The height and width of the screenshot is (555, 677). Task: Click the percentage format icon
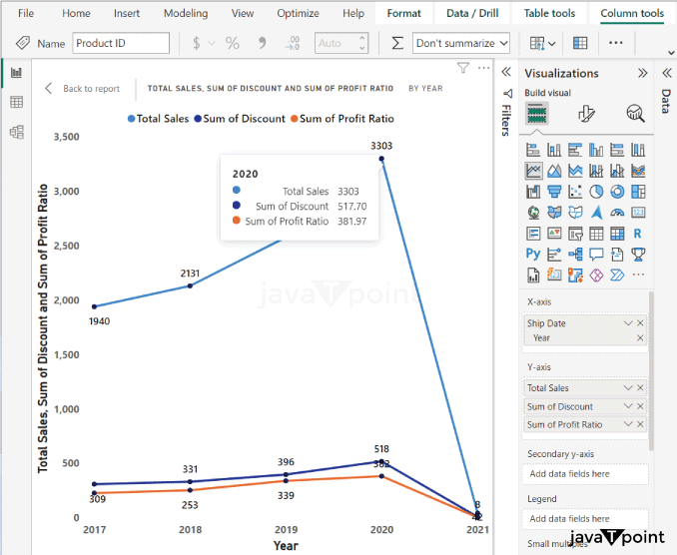232,43
